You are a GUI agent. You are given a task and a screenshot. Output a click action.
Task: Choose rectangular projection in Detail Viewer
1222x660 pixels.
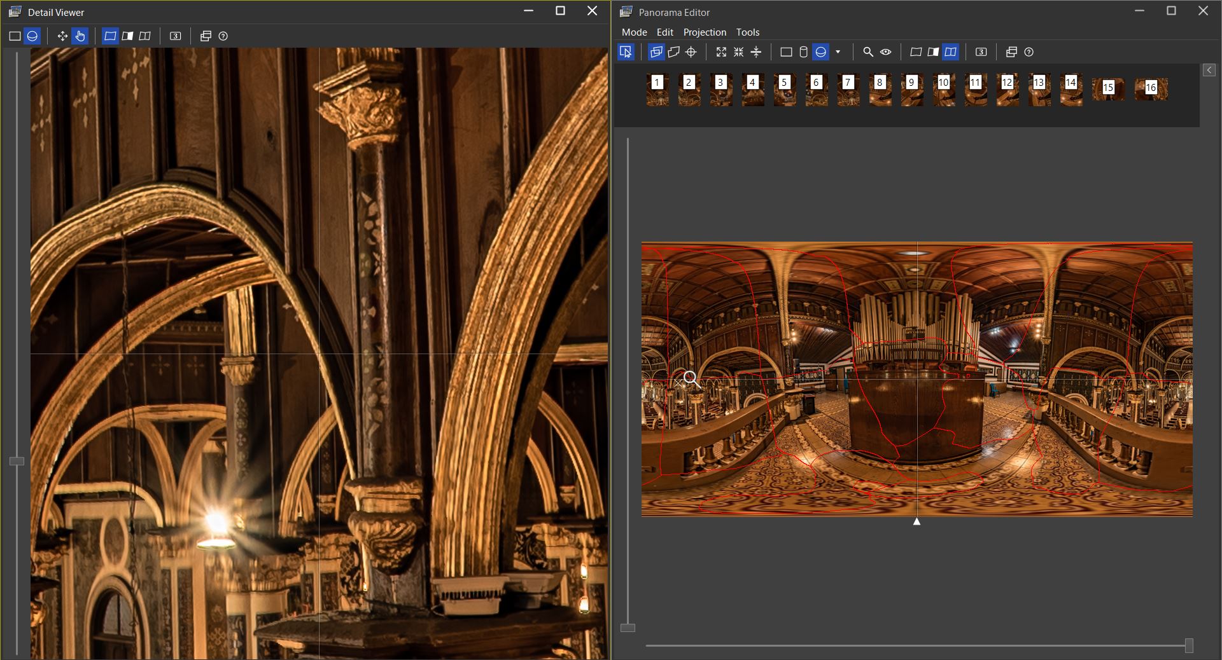click(x=15, y=36)
